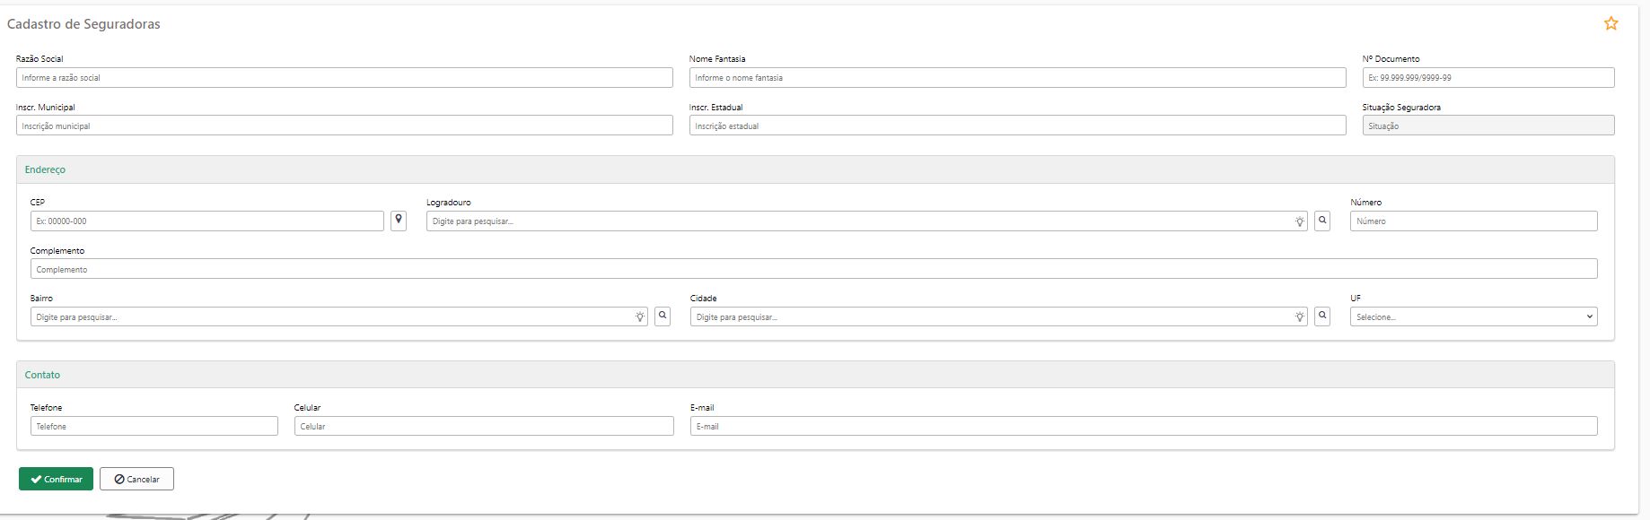Image resolution: width=1650 pixels, height=520 pixels.
Task: Focus the Número input field
Action: point(1473,221)
